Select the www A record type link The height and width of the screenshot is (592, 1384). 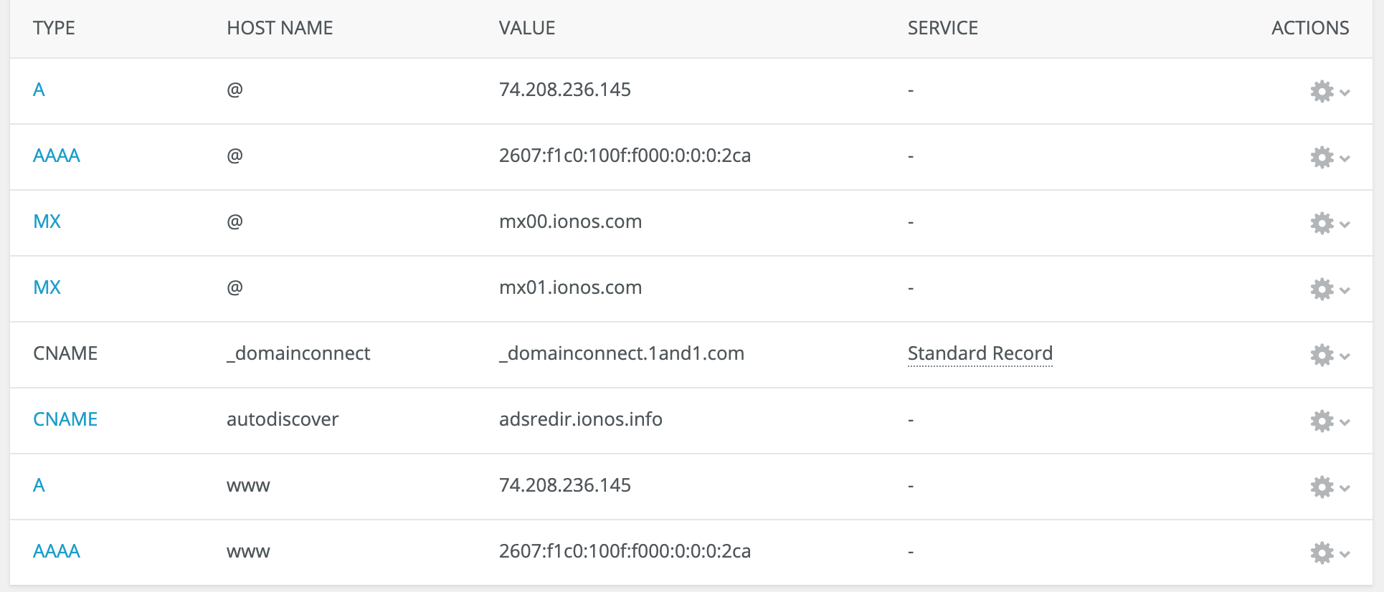39,486
